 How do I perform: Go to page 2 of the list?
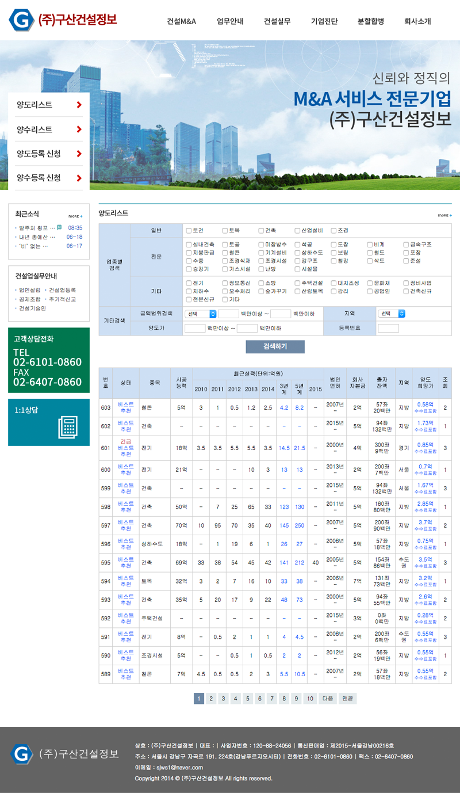pos(211,699)
